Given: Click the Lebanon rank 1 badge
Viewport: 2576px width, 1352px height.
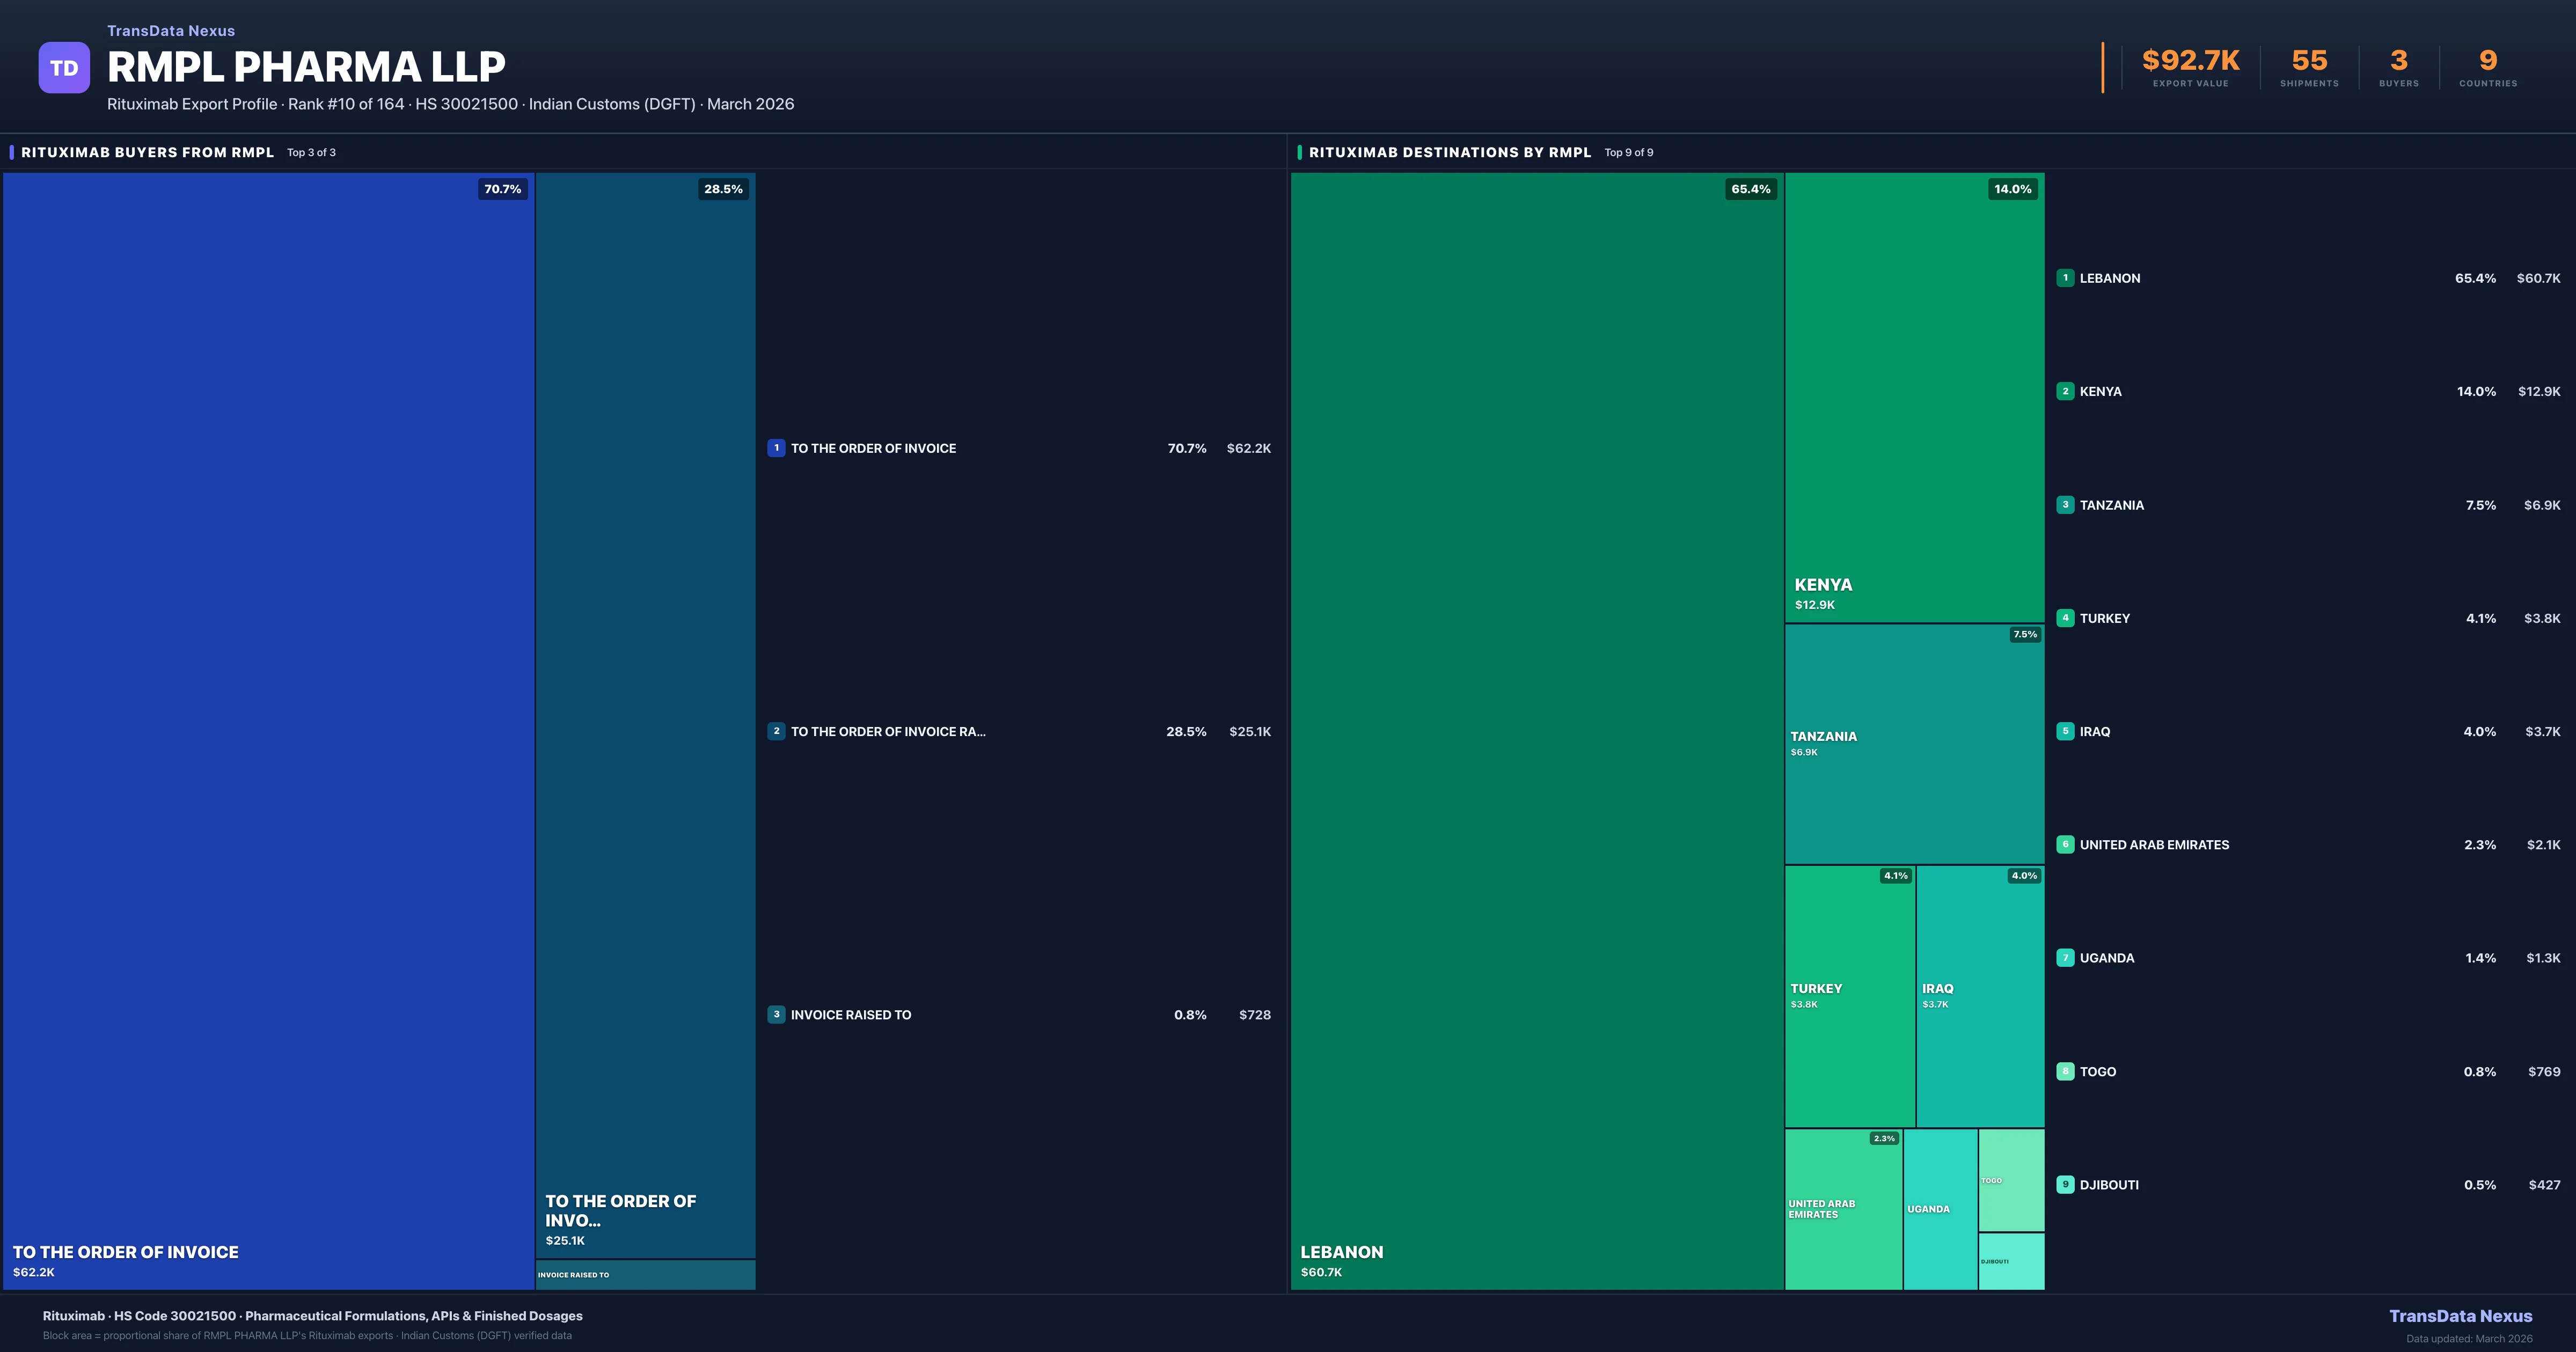Looking at the screenshot, I should point(2065,278).
